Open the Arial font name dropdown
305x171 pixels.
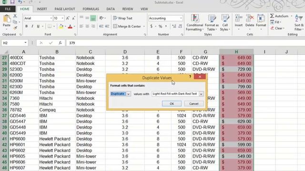click(51, 18)
